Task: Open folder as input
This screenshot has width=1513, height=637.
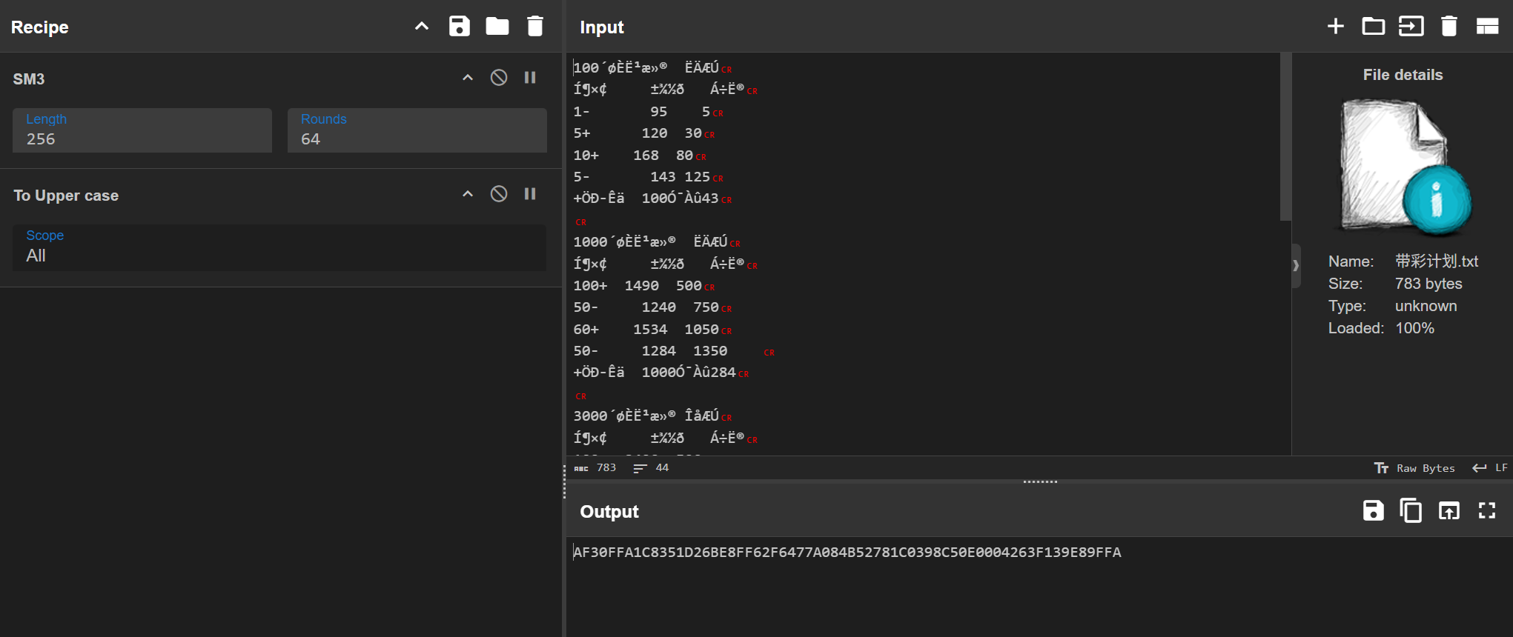Action: pos(1374,27)
